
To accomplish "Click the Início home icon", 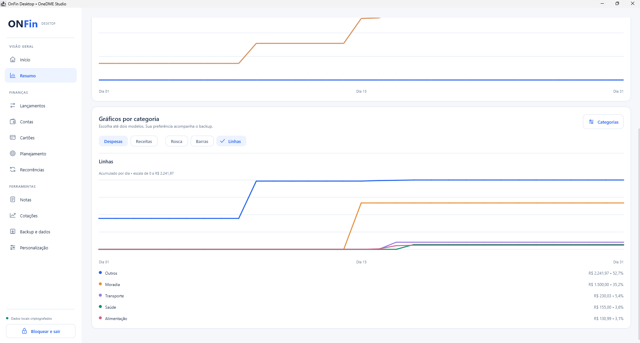I will click(13, 59).
